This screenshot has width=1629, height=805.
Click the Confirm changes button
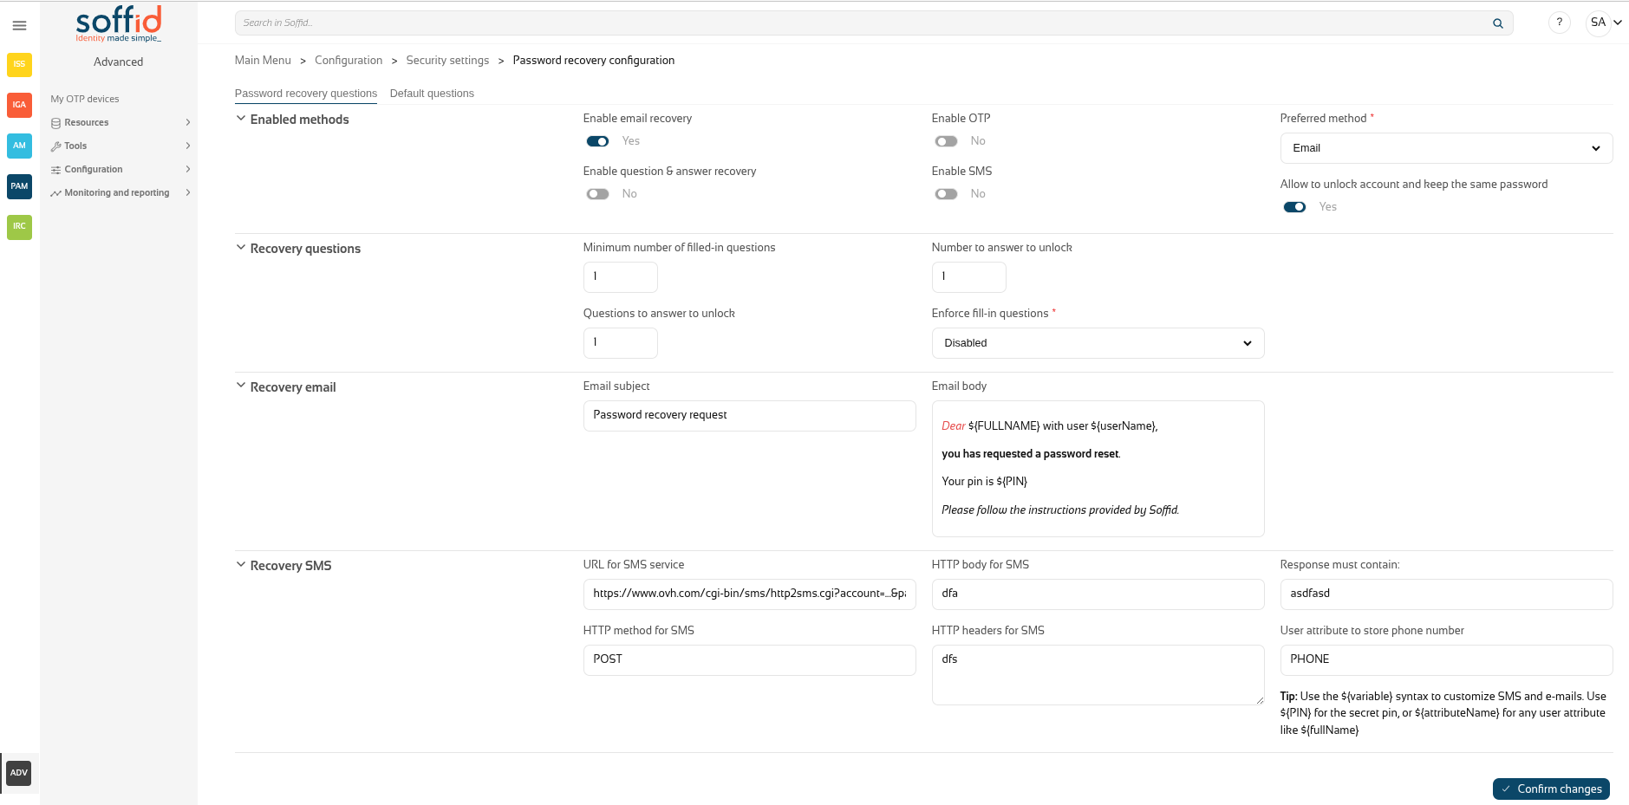(x=1550, y=789)
